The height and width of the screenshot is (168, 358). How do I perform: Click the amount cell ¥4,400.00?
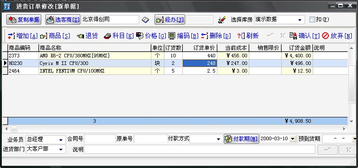pos(297,56)
